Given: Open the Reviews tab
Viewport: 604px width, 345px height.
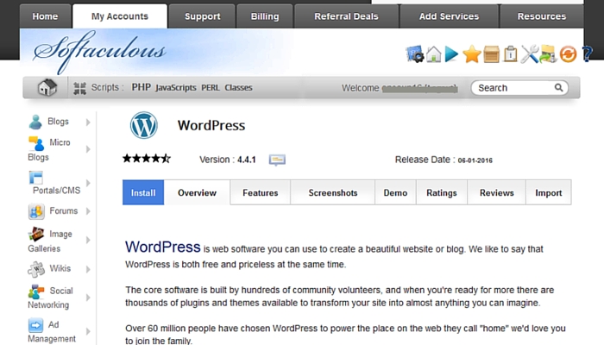Looking at the screenshot, I should point(496,192).
